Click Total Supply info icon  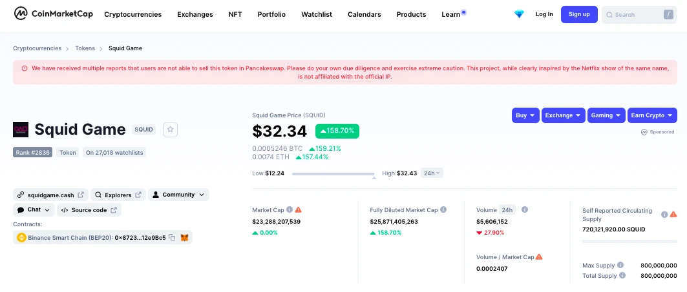point(622,276)
